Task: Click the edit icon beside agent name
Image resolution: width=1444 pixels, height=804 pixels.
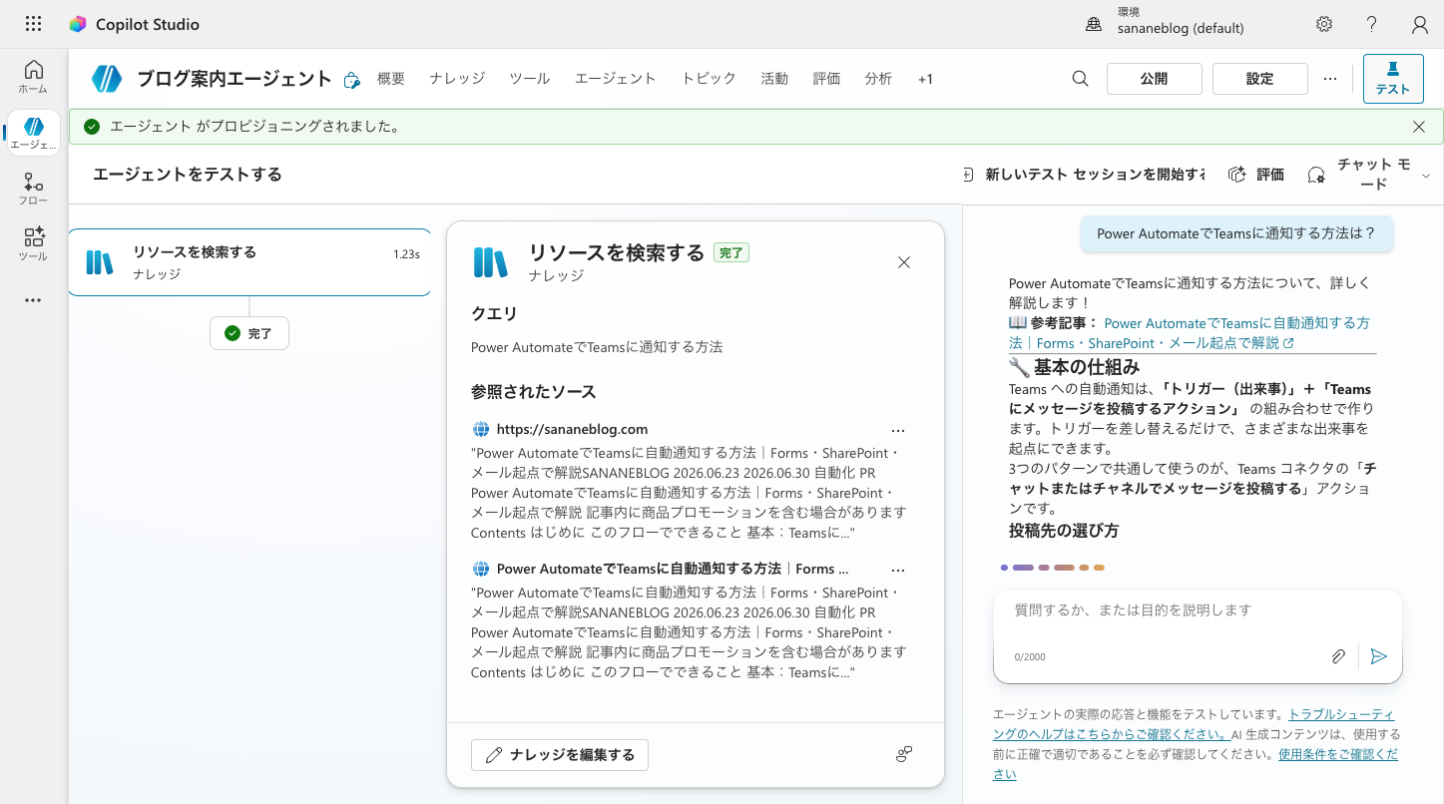Action: click(351, 80)
